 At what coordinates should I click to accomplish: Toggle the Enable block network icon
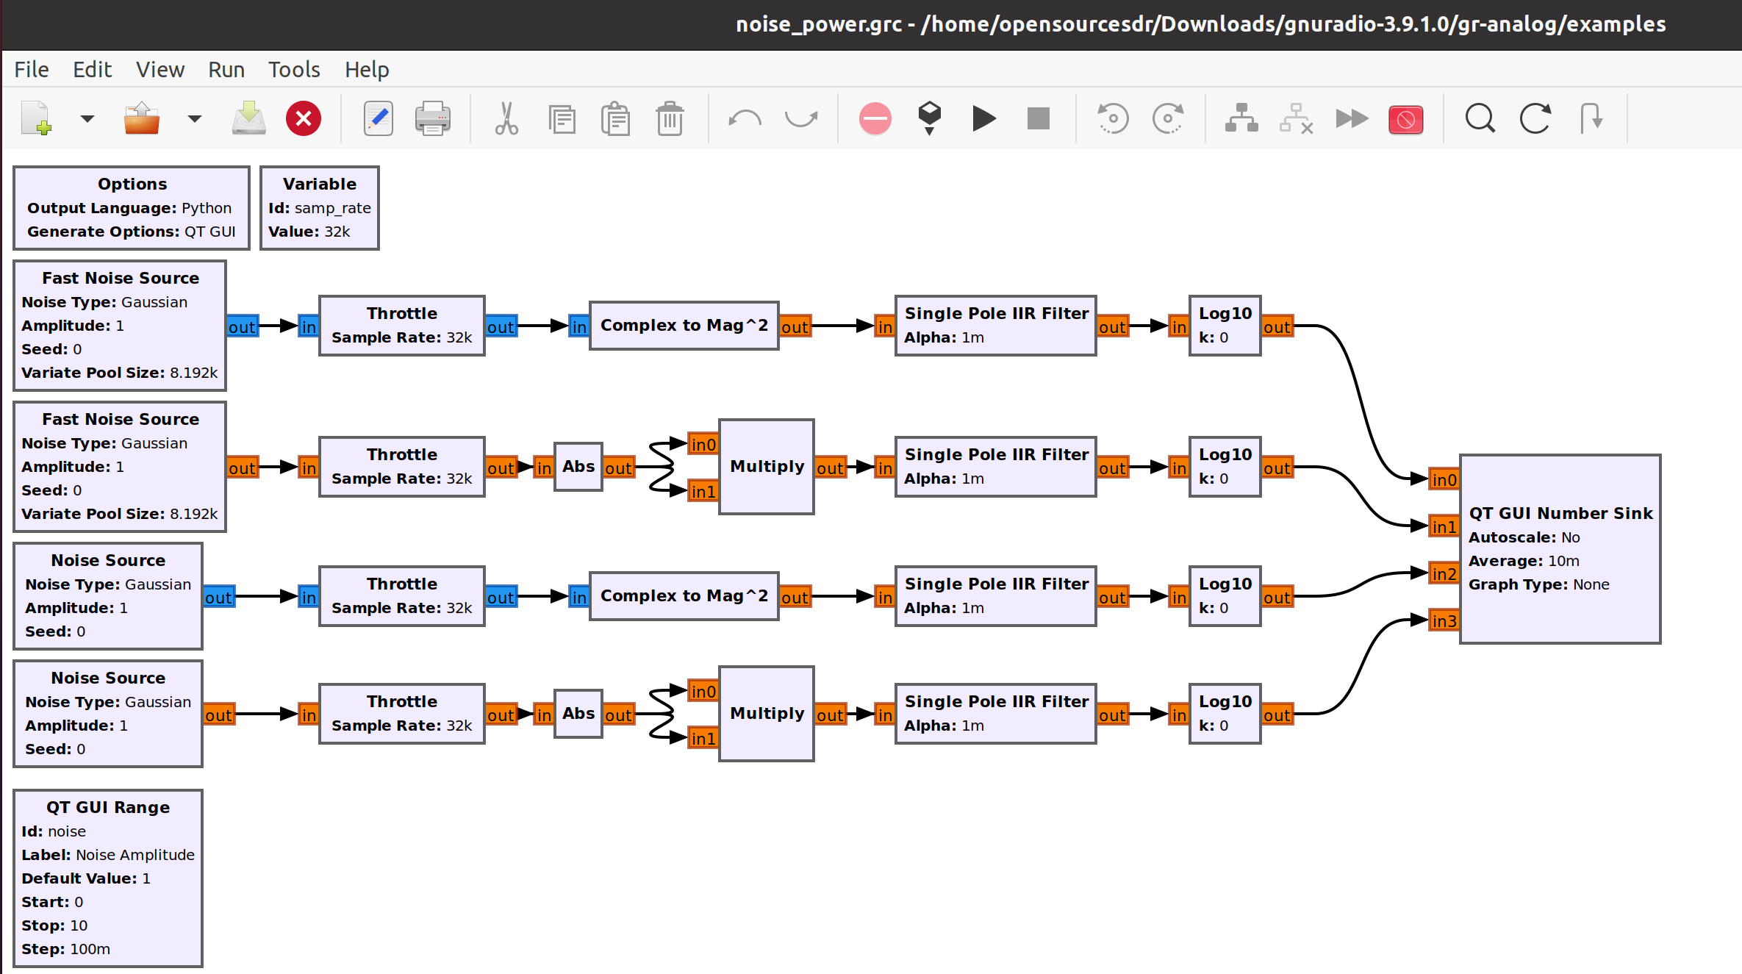[1241, 118]
